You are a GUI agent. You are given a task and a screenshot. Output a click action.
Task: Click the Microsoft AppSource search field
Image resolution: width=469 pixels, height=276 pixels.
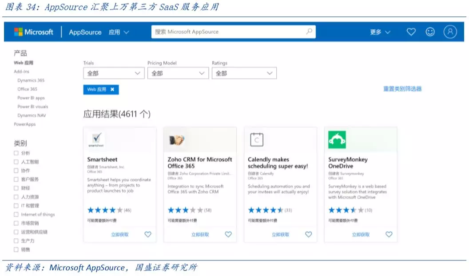[x=233, y=32]
